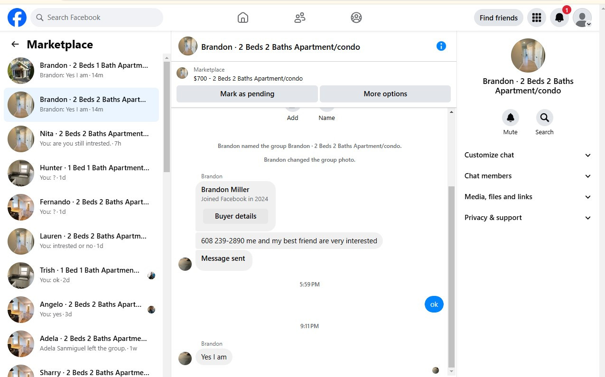Click the Mark as pending button
Image resolution: width=605 pixels, height=377 pixels.
pos(247,94)
